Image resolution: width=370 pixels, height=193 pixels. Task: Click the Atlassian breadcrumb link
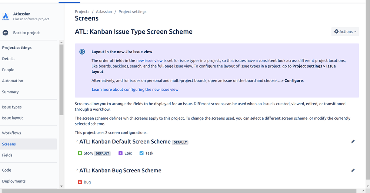[x=104, y=11]
